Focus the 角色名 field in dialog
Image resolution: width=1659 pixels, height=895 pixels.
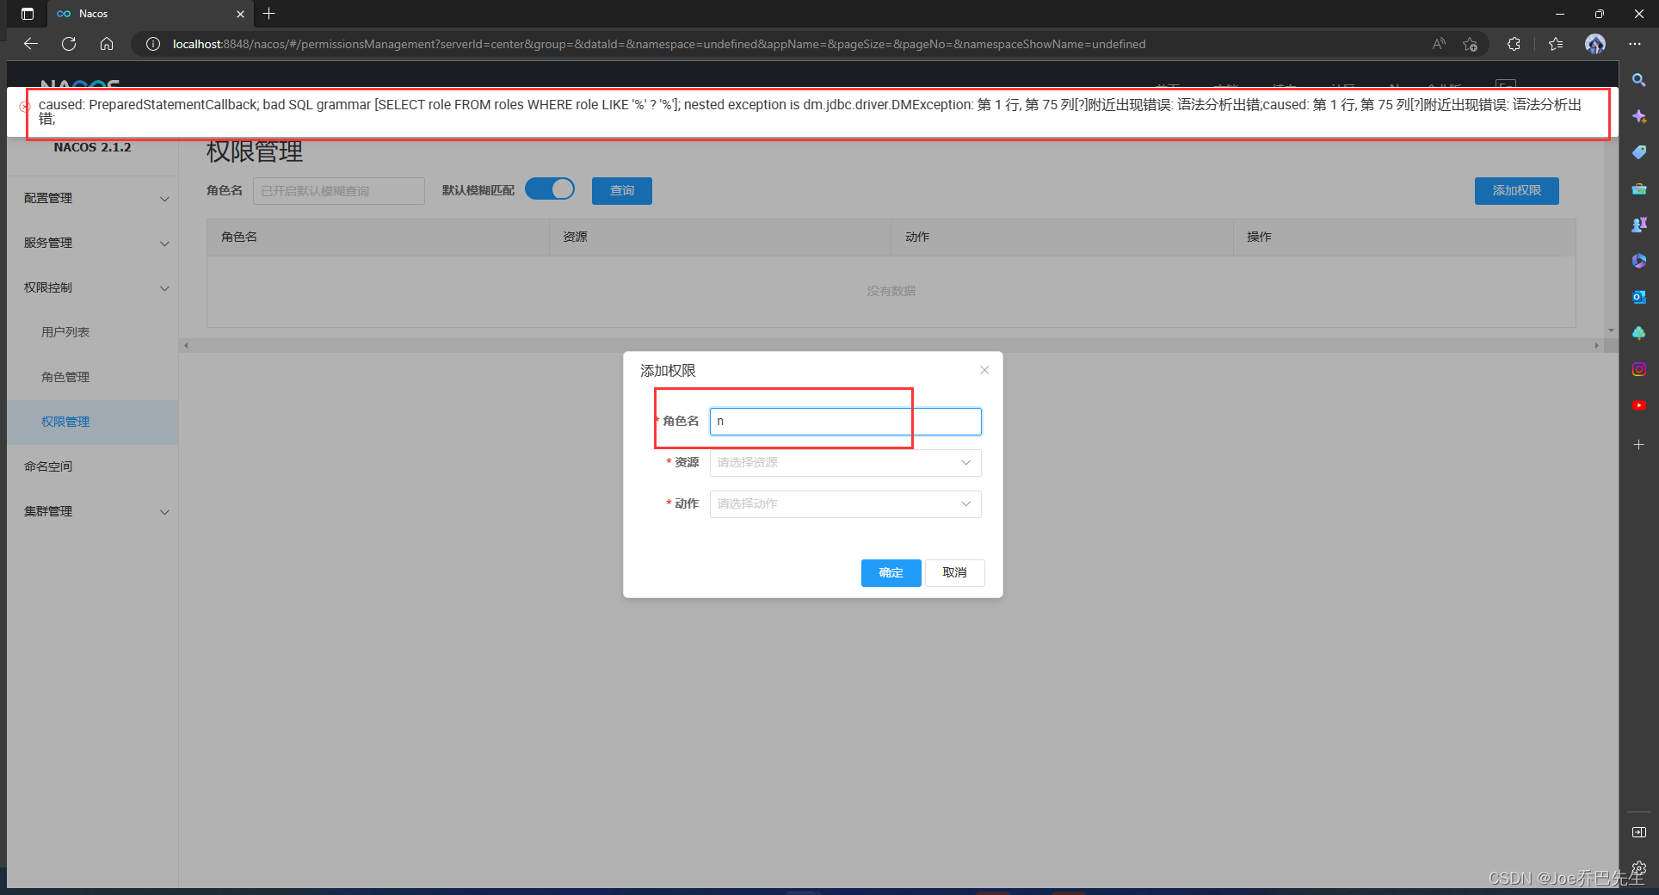pos(845,421)
